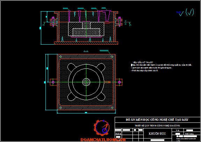Viewport: 201px width, 142px height.
Task: Select the 'THIẾT KẾ QUY TRÌNH CÔNG NGHỆ GIA CÔNG' line
Action: 157,126
